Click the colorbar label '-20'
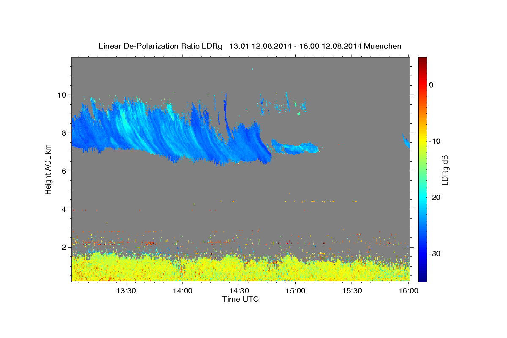507x338 pixels. pyautogui.click(x=435, y=197)
